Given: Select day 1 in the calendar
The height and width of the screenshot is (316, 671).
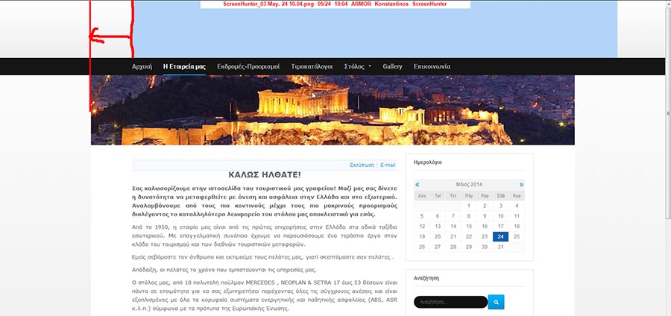Looking at the screenshot, I should coord(469,206).
